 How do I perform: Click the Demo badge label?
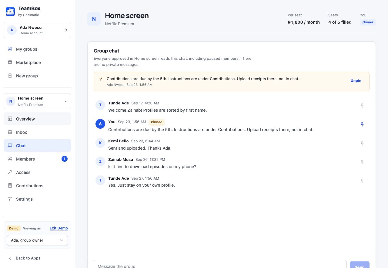point(14,228)
